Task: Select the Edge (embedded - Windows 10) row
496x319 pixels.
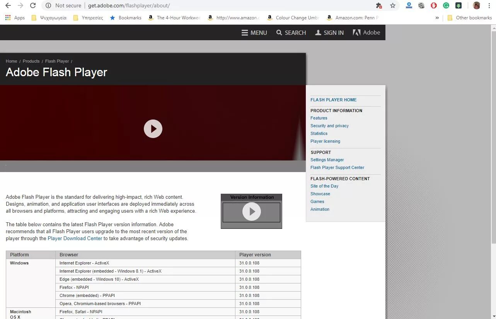Action: pyautogui.click(x=178, y=279)
